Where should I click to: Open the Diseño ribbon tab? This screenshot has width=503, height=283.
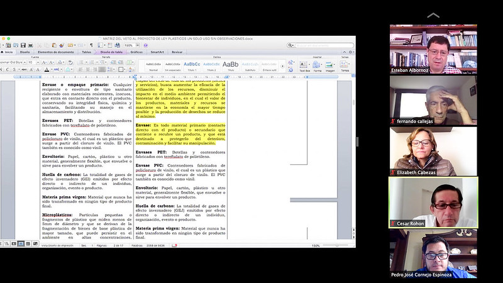tap(25, 52)
